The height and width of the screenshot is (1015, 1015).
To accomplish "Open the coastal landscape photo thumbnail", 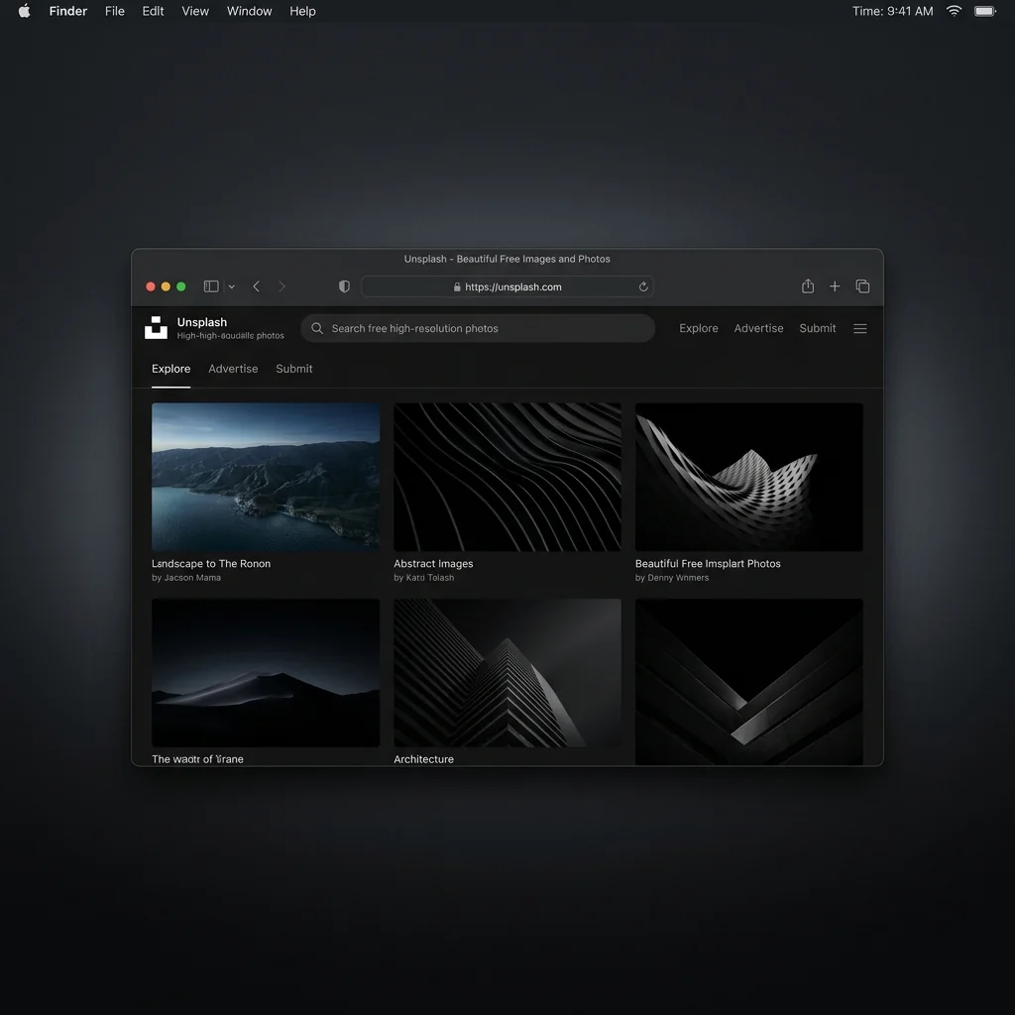I will point(266,477).
